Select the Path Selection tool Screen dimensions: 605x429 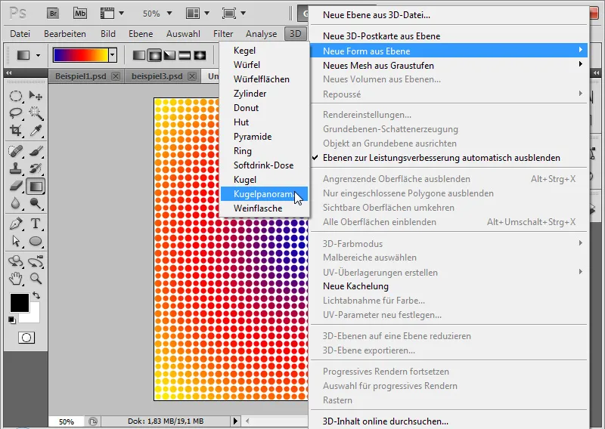pos(16,241)
